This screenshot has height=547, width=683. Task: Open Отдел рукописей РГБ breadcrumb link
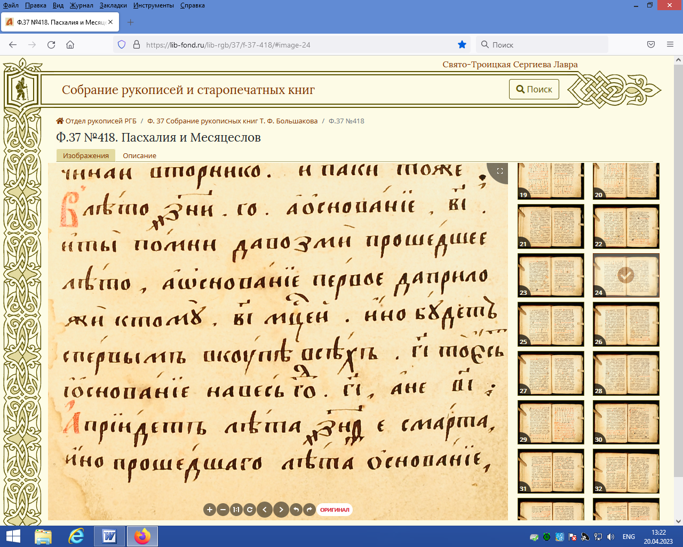pyautogui.click(x=101, y=121)
